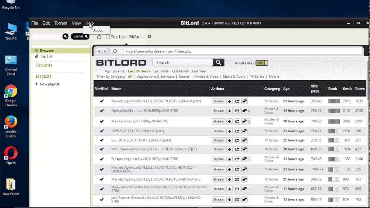The image size is (370, 208).
Task: Share Jack.Reacher.Never.Go.Back torrent icon
Action: click(x=237, y=199)
